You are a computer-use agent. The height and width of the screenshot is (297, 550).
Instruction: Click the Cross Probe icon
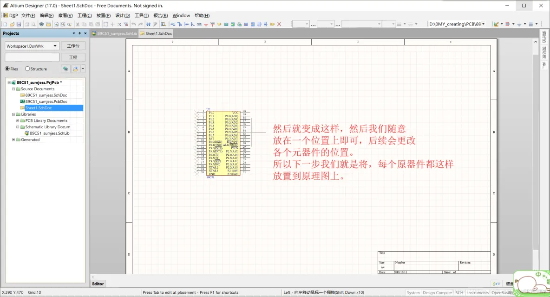tap(155, 24)
